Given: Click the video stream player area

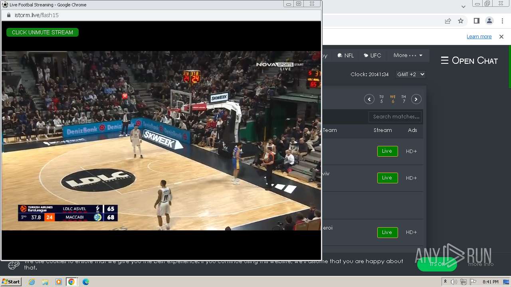Looking at the screenshot, I should point(161,140).
